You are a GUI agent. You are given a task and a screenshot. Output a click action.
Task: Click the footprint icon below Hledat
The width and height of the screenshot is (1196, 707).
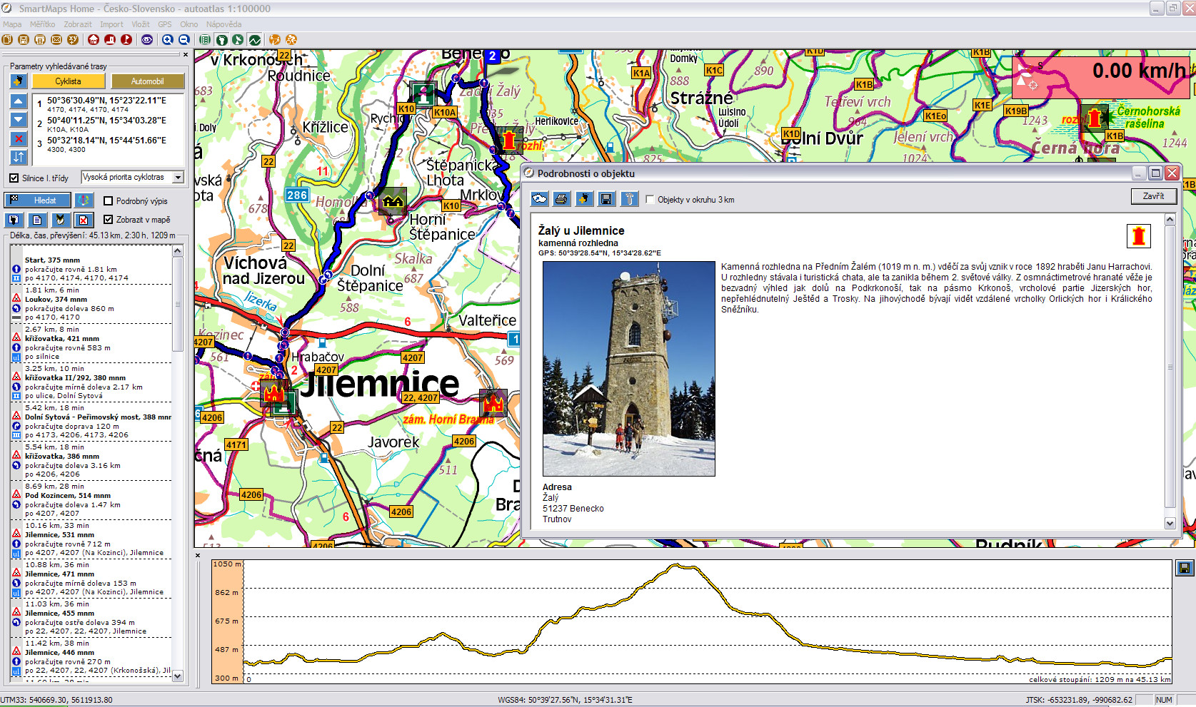(14, 220)
